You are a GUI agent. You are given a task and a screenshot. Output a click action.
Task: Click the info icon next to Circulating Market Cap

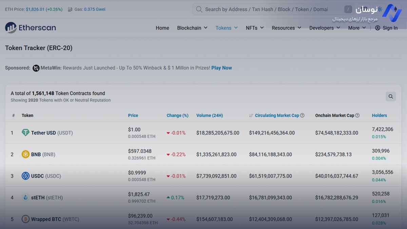(302, 115)
